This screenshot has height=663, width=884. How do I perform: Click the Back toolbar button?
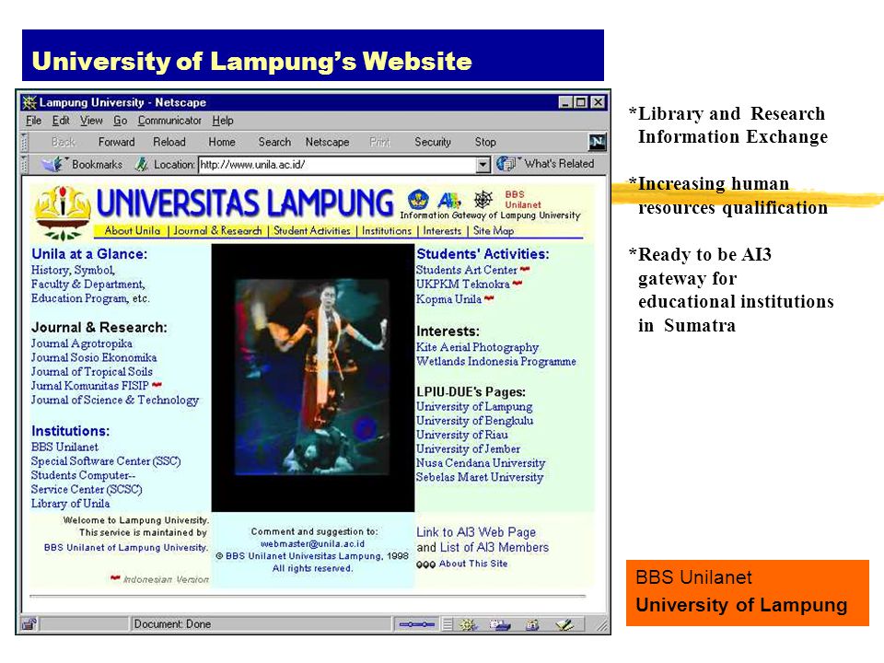click(64, 142)
